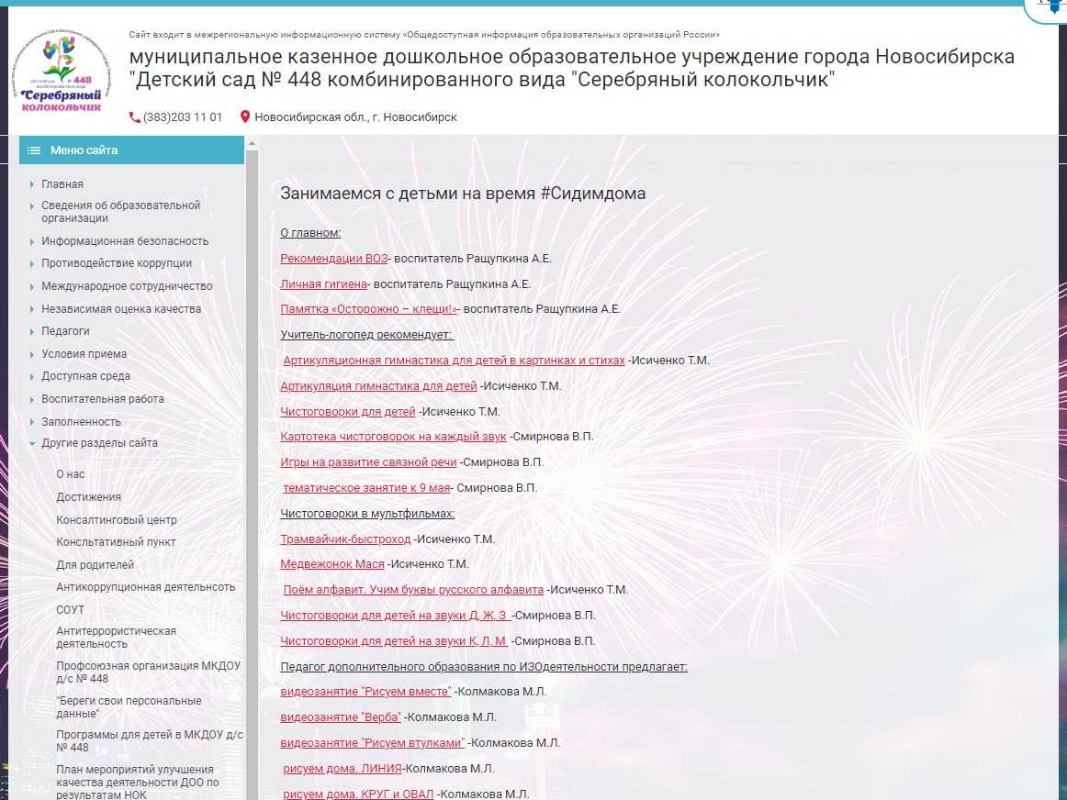
Task: Follow the Чистоговорки для детей link
Action: [348, 412]
